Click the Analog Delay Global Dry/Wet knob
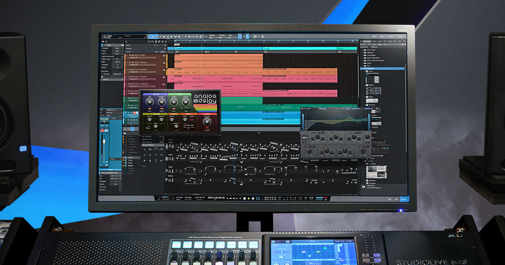505x265 pixels. (x=206, y=121)
